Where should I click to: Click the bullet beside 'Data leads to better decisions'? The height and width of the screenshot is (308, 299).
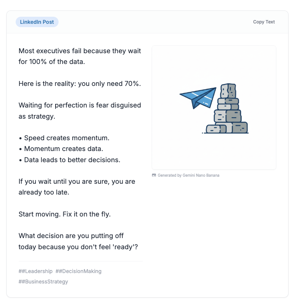(20, 160)
